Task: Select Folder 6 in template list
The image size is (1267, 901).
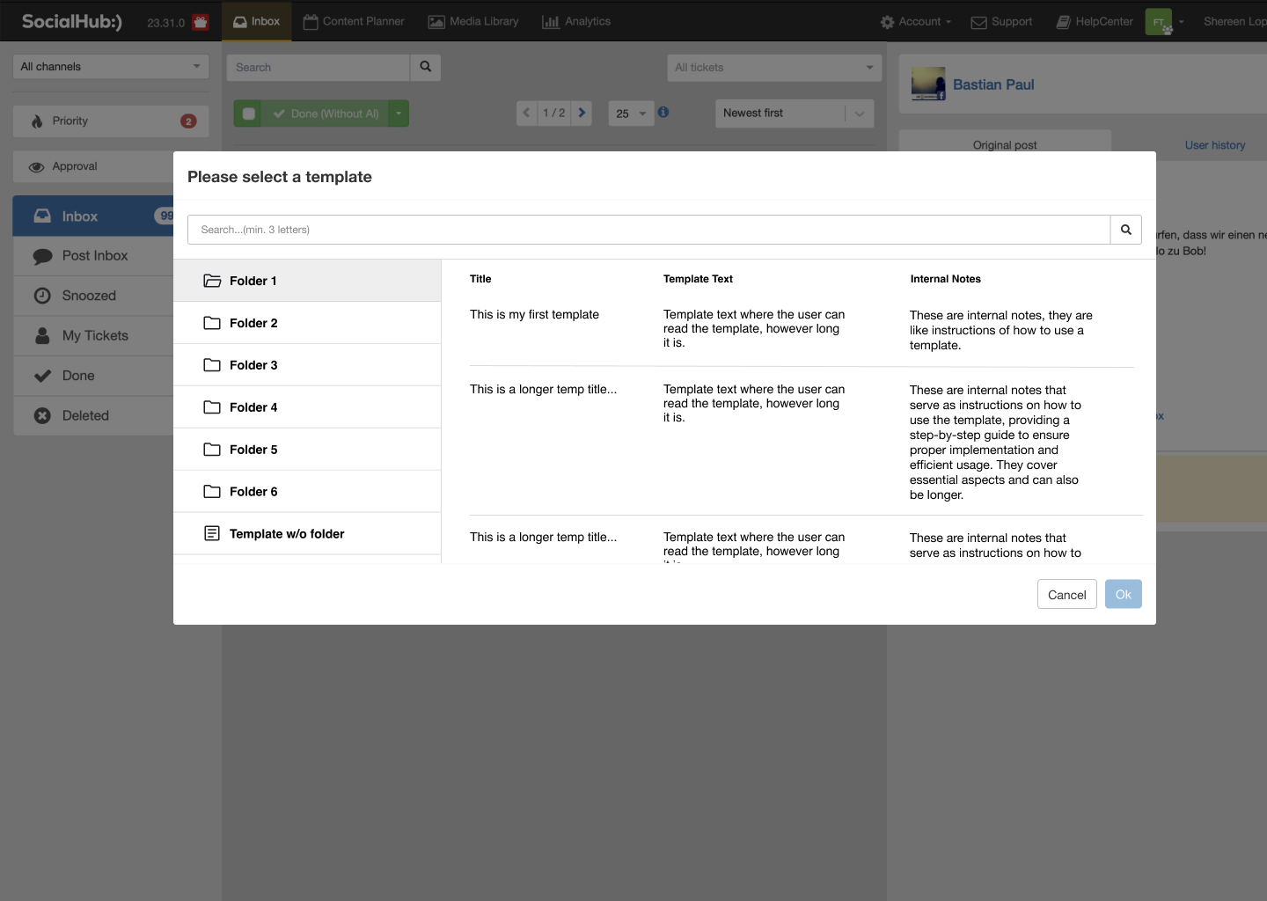Action: coord(307,492)
